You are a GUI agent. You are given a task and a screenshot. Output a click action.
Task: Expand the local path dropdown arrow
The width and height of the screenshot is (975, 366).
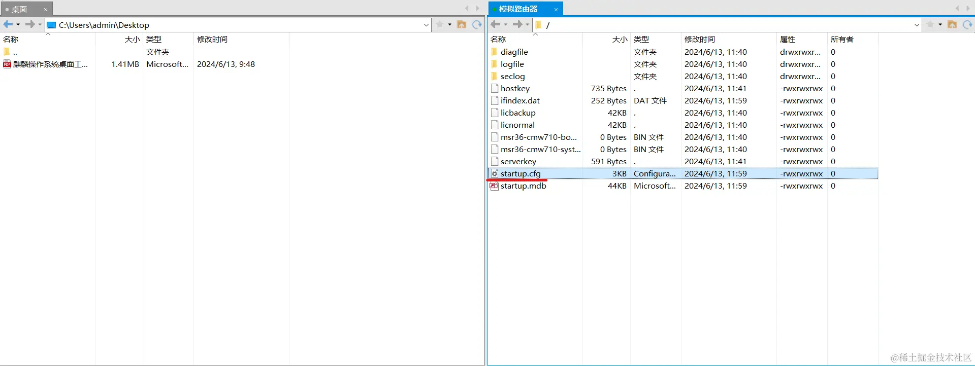pyautogui.click(x=427, y=25)
